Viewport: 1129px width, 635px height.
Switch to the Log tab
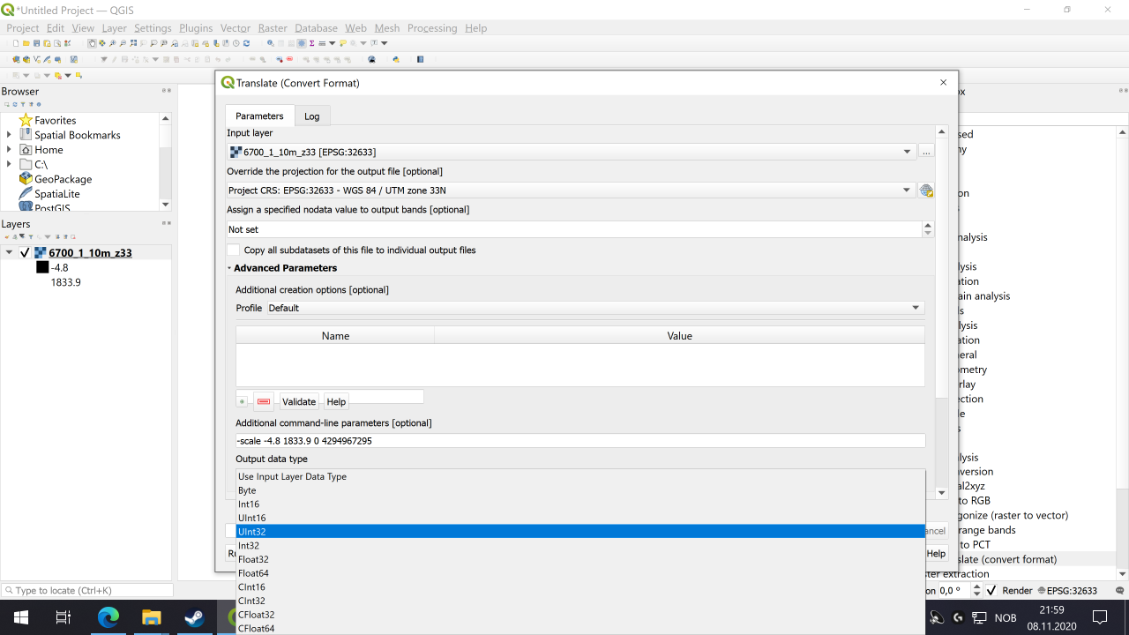(312, 116)
